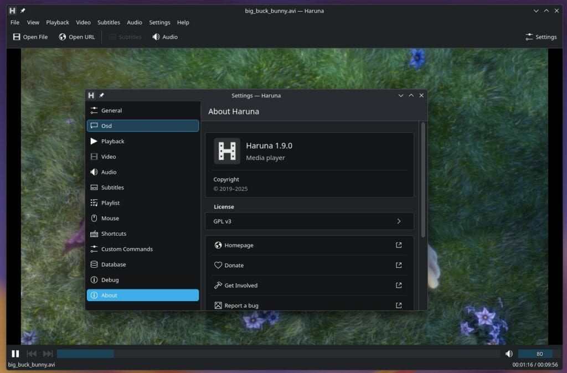Click the 00:01:16 / 00:09:56 time display
Image resolution: width=567 pixels, height=373 pixels.
pyautogui.click(x=535, y=365)
